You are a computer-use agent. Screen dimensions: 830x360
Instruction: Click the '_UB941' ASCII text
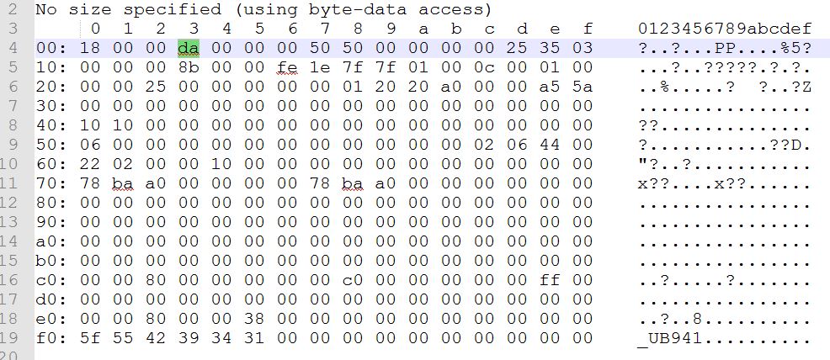tap(669, 338)
